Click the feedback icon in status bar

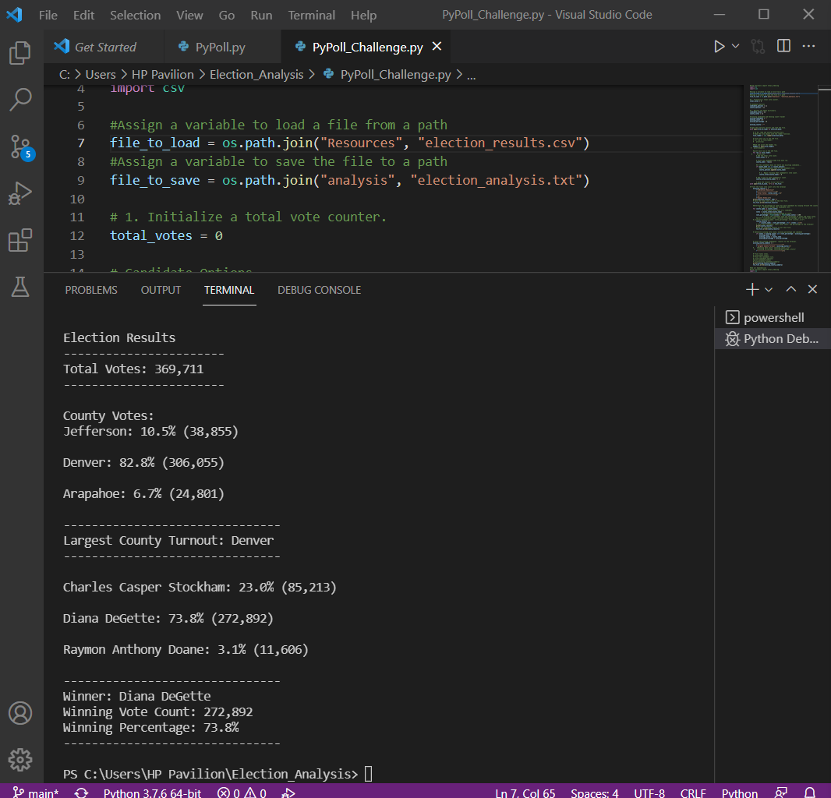(x=781, y=793)
